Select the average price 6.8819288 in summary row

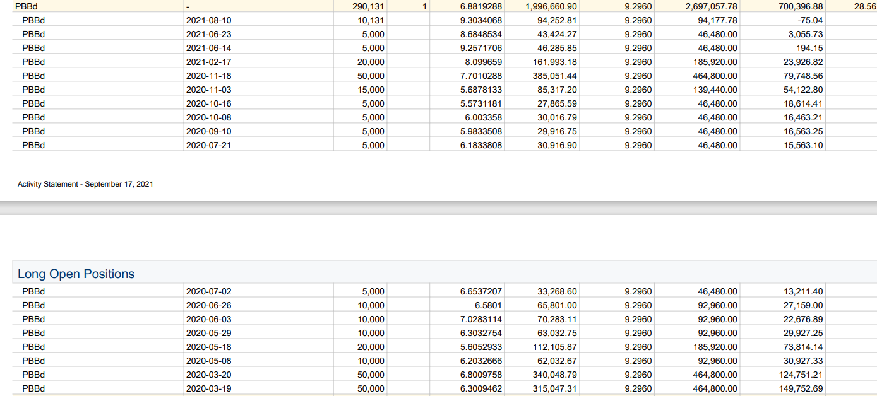[x=481, y=6]
